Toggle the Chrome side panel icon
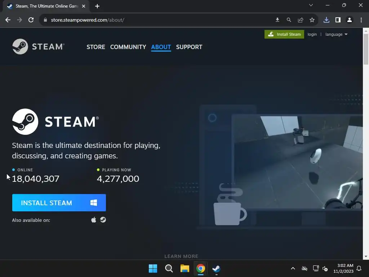 pyautogui.click(x=338, y=20)
